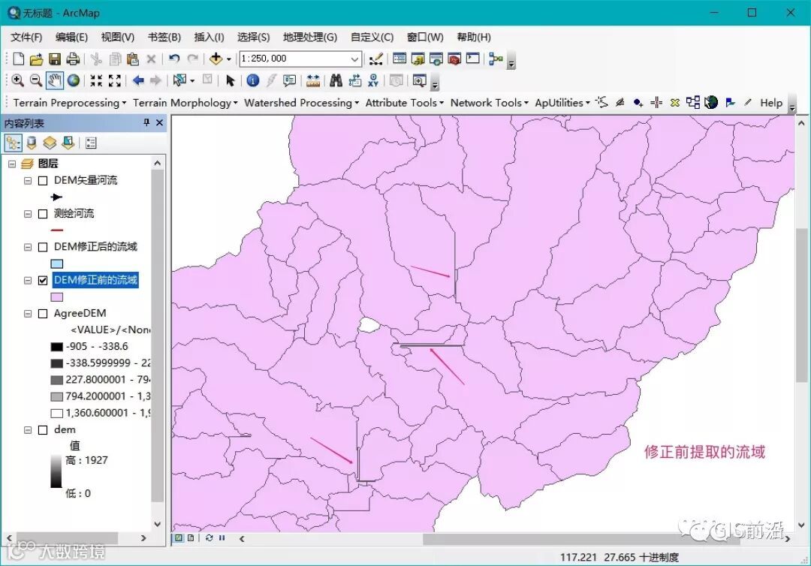Open the Editor toolbar icon
Screen dimensions: 811x566
(x=376, y=59)
